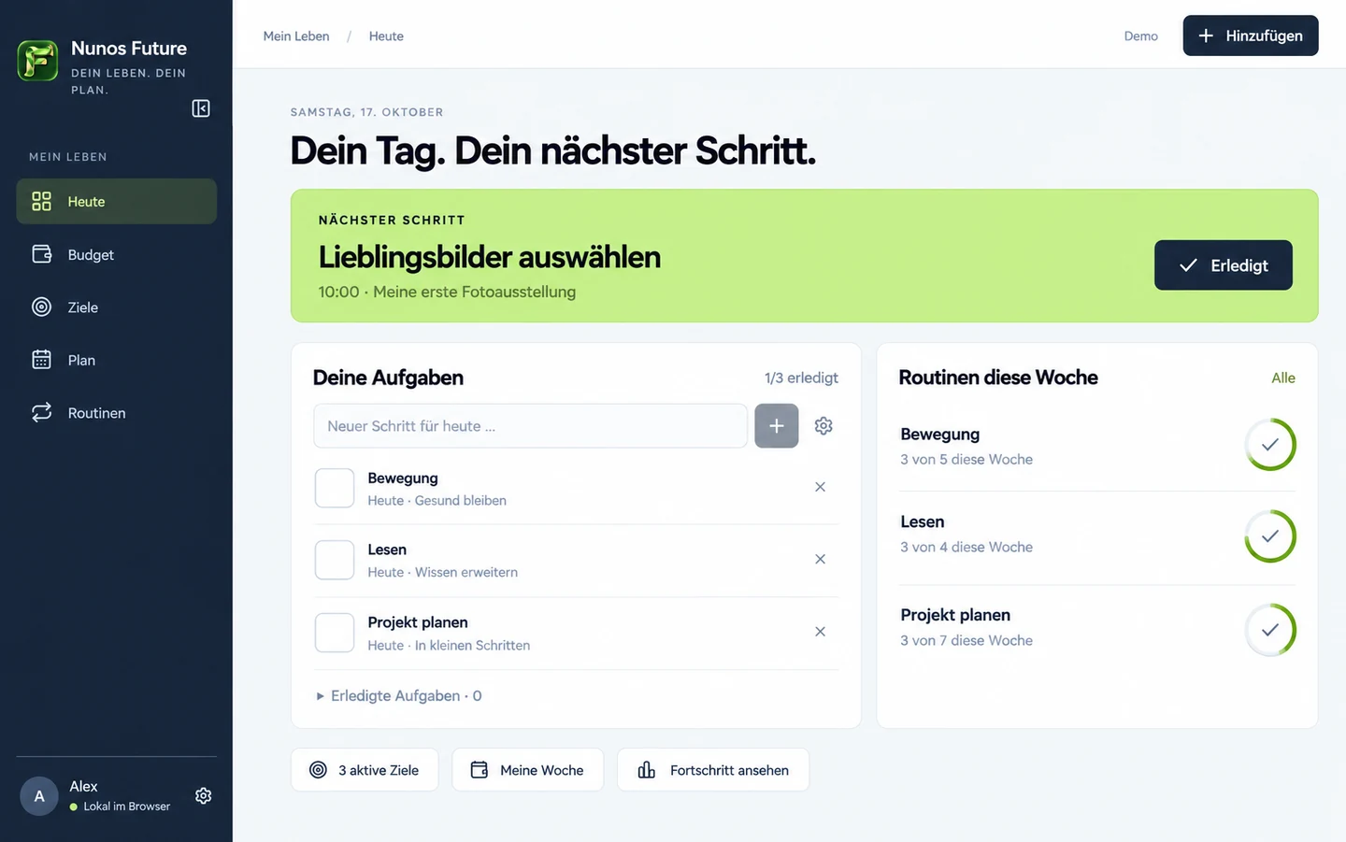The image size is (1346, 842).
Task: Focus the Neuer Schritt für heute field
Action: 530,426
